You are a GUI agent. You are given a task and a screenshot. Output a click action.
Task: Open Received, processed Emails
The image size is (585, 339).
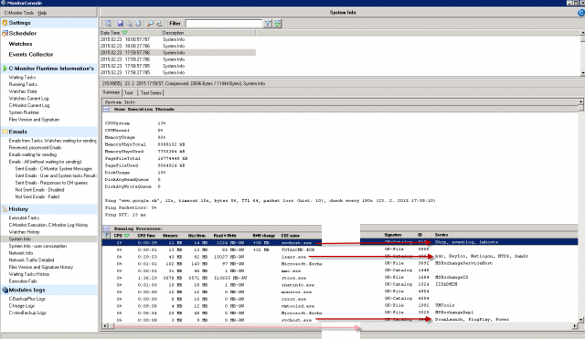pyautogui.click(x=35, y=148)
